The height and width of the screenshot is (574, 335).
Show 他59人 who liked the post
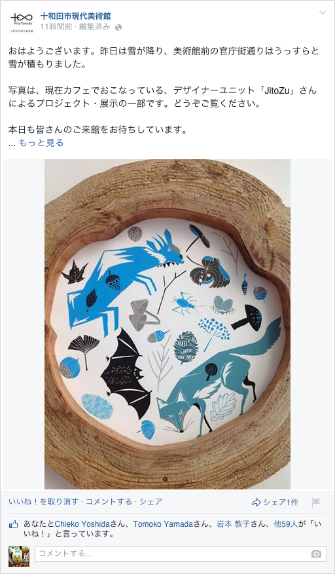pyautogui.click(x=287, y=524)
